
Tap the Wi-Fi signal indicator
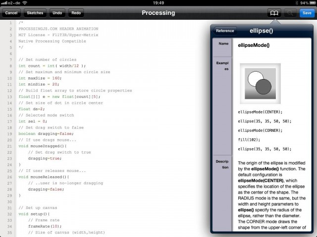[x=25, y=2]
